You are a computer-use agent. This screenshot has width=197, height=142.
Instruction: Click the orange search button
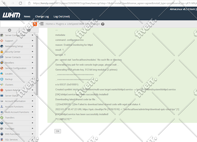pyautogui.click(x=35, y=24)
